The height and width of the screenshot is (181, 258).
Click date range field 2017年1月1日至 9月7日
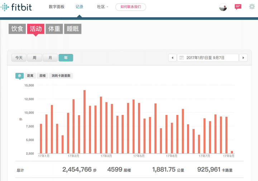[208, 58]
